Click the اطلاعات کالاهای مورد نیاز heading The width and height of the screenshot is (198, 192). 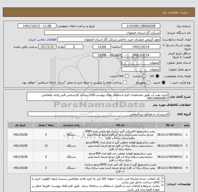point(172,105)
